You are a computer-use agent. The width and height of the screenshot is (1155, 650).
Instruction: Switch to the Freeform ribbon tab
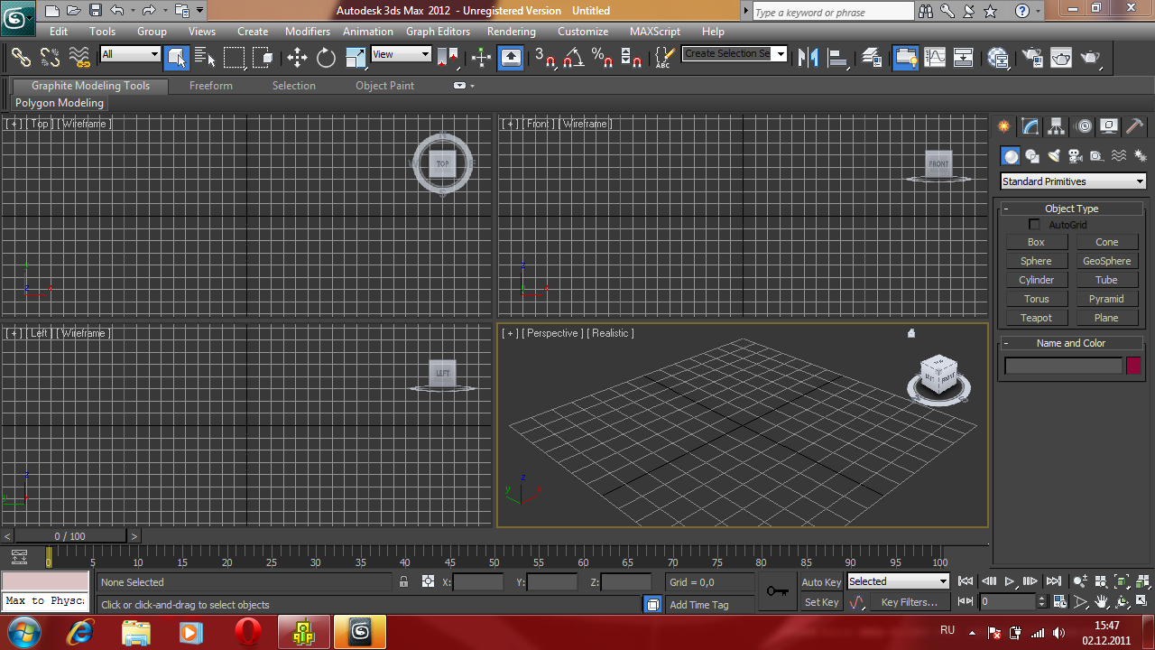click(211, 86)
